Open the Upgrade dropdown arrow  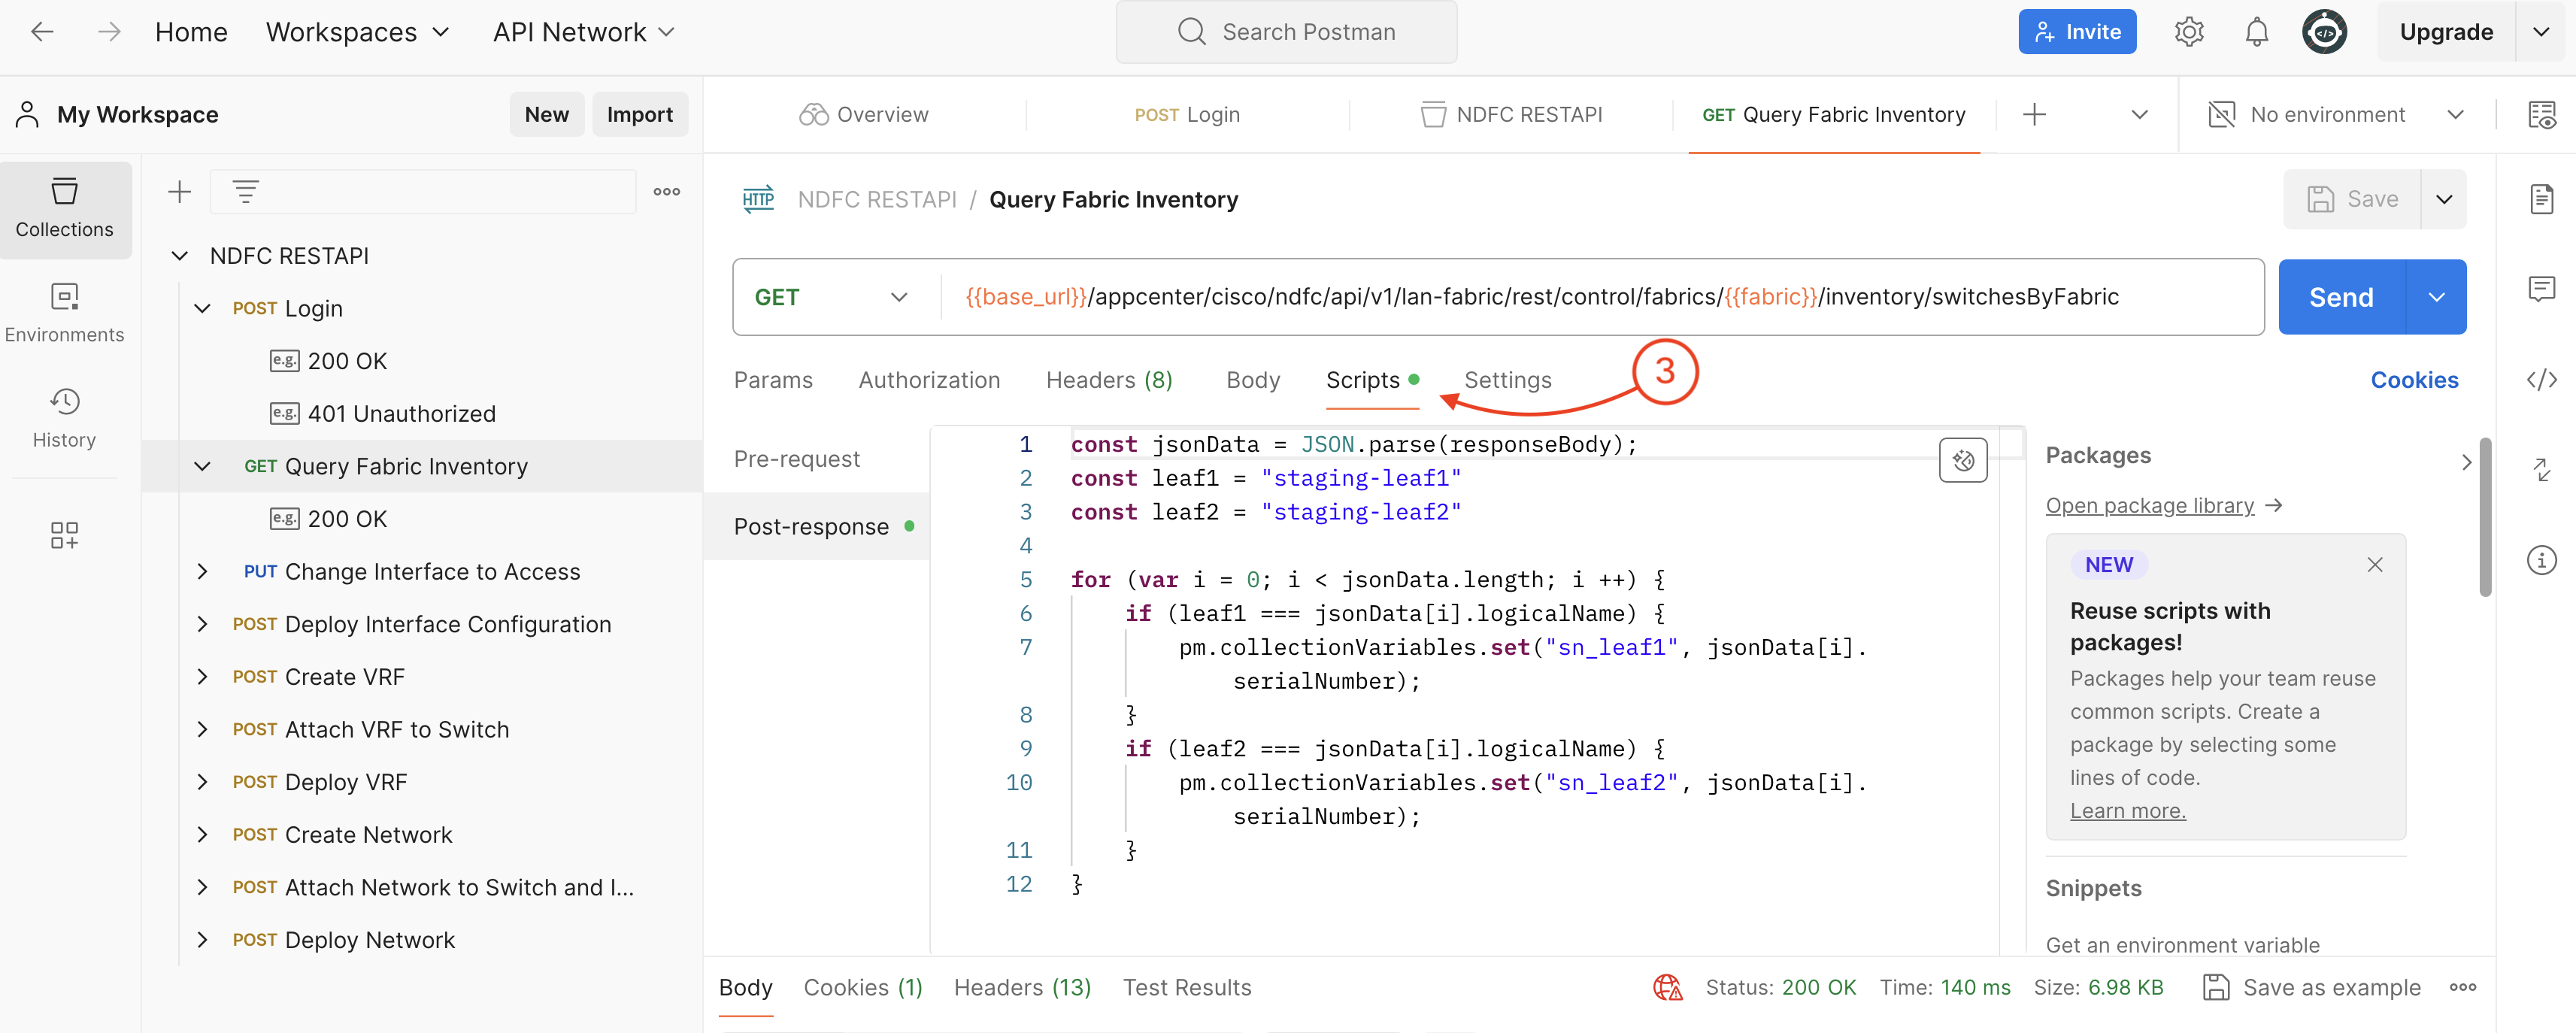click(2540, 32)
